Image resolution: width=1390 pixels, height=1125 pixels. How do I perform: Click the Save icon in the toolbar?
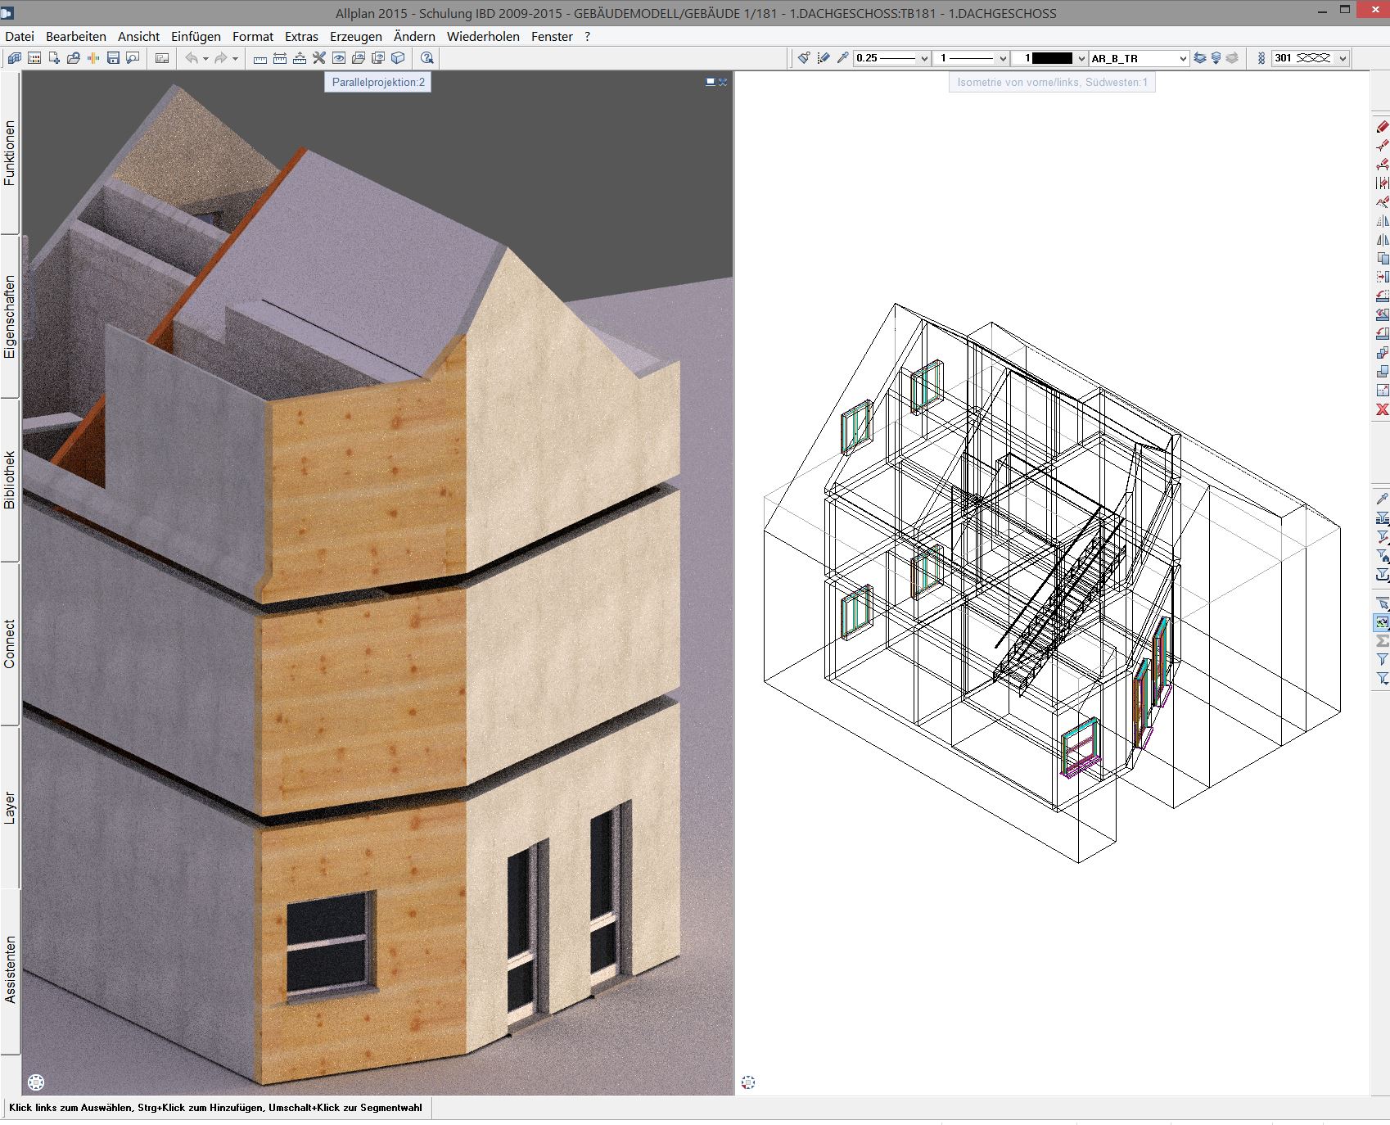click(113, 58)
